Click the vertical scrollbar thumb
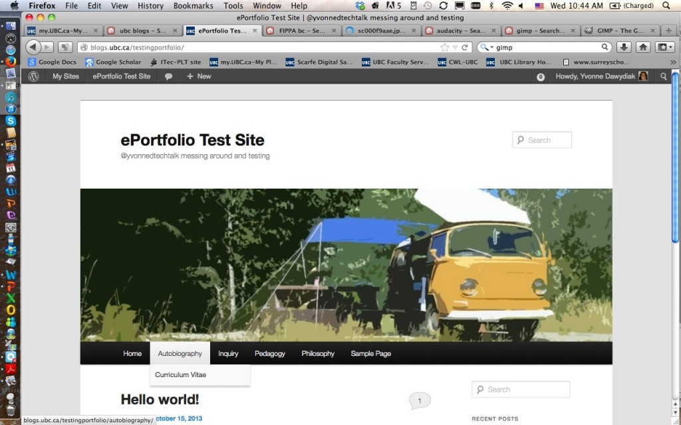The height and width of the screenshot is (425, 681). (676, 157)
